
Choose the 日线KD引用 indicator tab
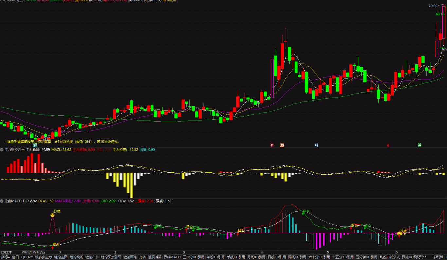[277, 257]
